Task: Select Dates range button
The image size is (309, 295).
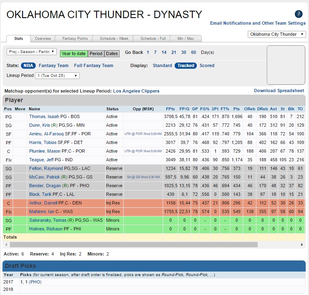Action: (x=112, y=53)
